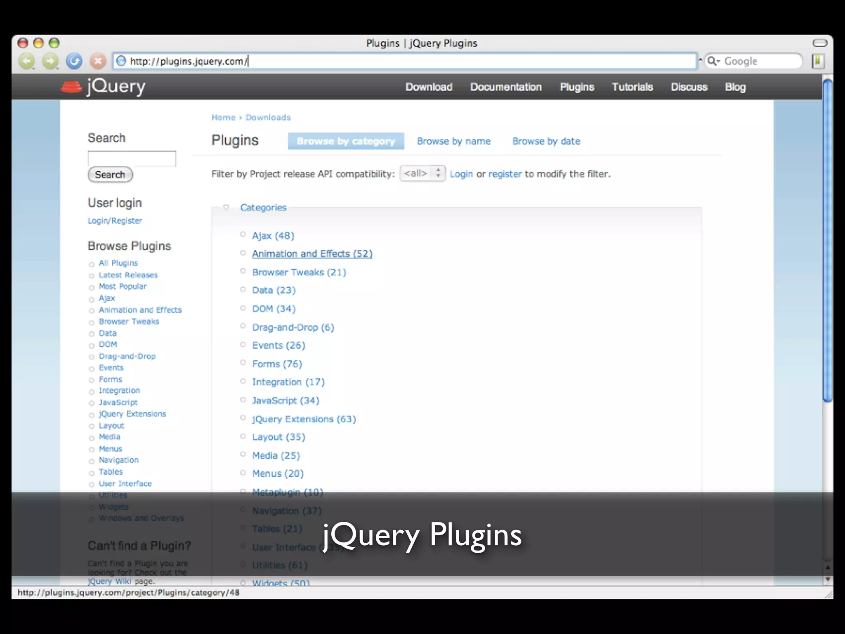Screen dimensions: 845x634
Task: Click the browser forward arrow button
Action: [x=50, y=62]
